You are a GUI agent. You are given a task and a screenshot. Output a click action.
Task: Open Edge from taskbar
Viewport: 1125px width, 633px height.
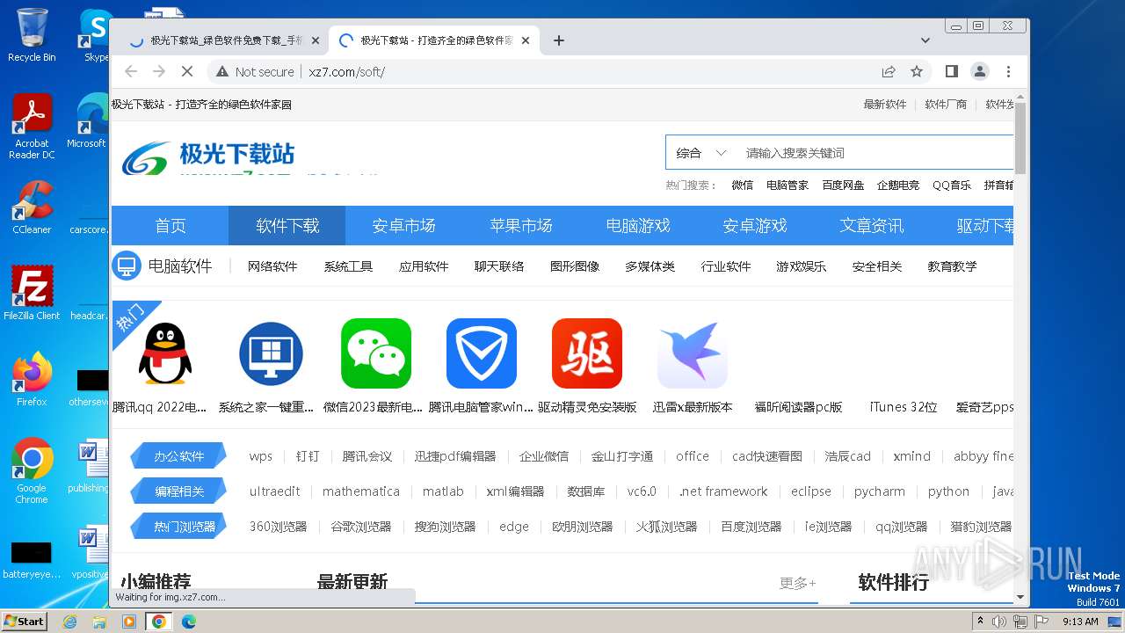pos(188,622)
